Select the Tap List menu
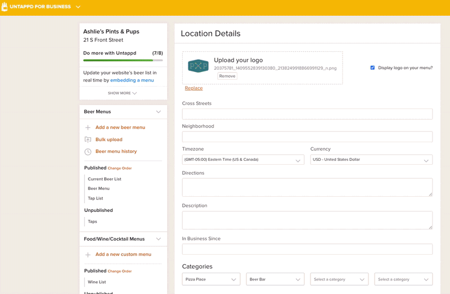450x294 pixels. pyautogui.click(x=95, y=198)
